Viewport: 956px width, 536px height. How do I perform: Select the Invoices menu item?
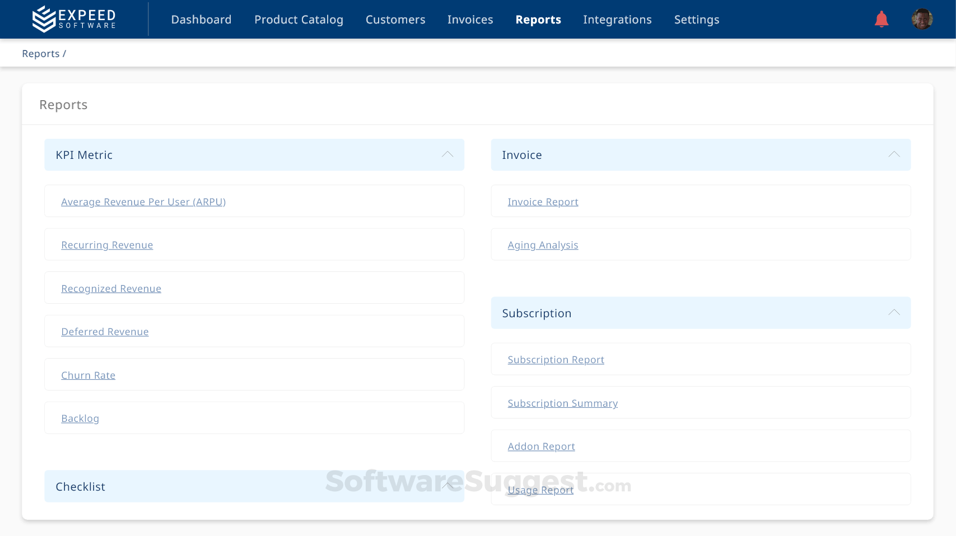pyautogui.click(x=470, y=20)
